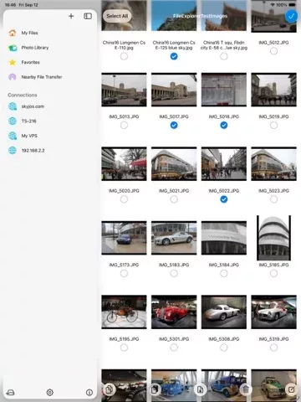This screenshot has height=402, width=301.
Task: Connect to TS-216 in Connections
Action: click(x=28, y=121)
